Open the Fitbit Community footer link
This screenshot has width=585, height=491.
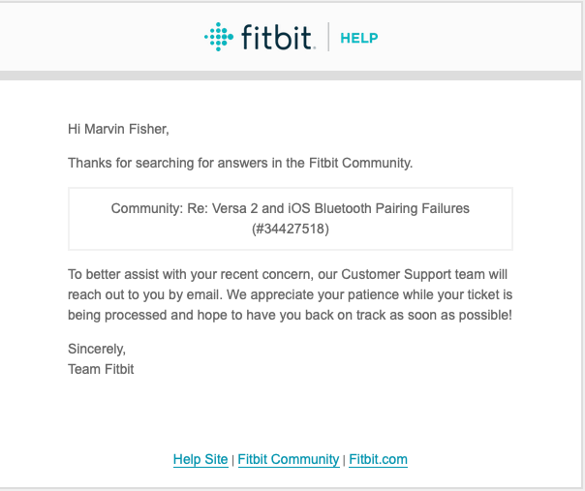[x=289, y=459]
